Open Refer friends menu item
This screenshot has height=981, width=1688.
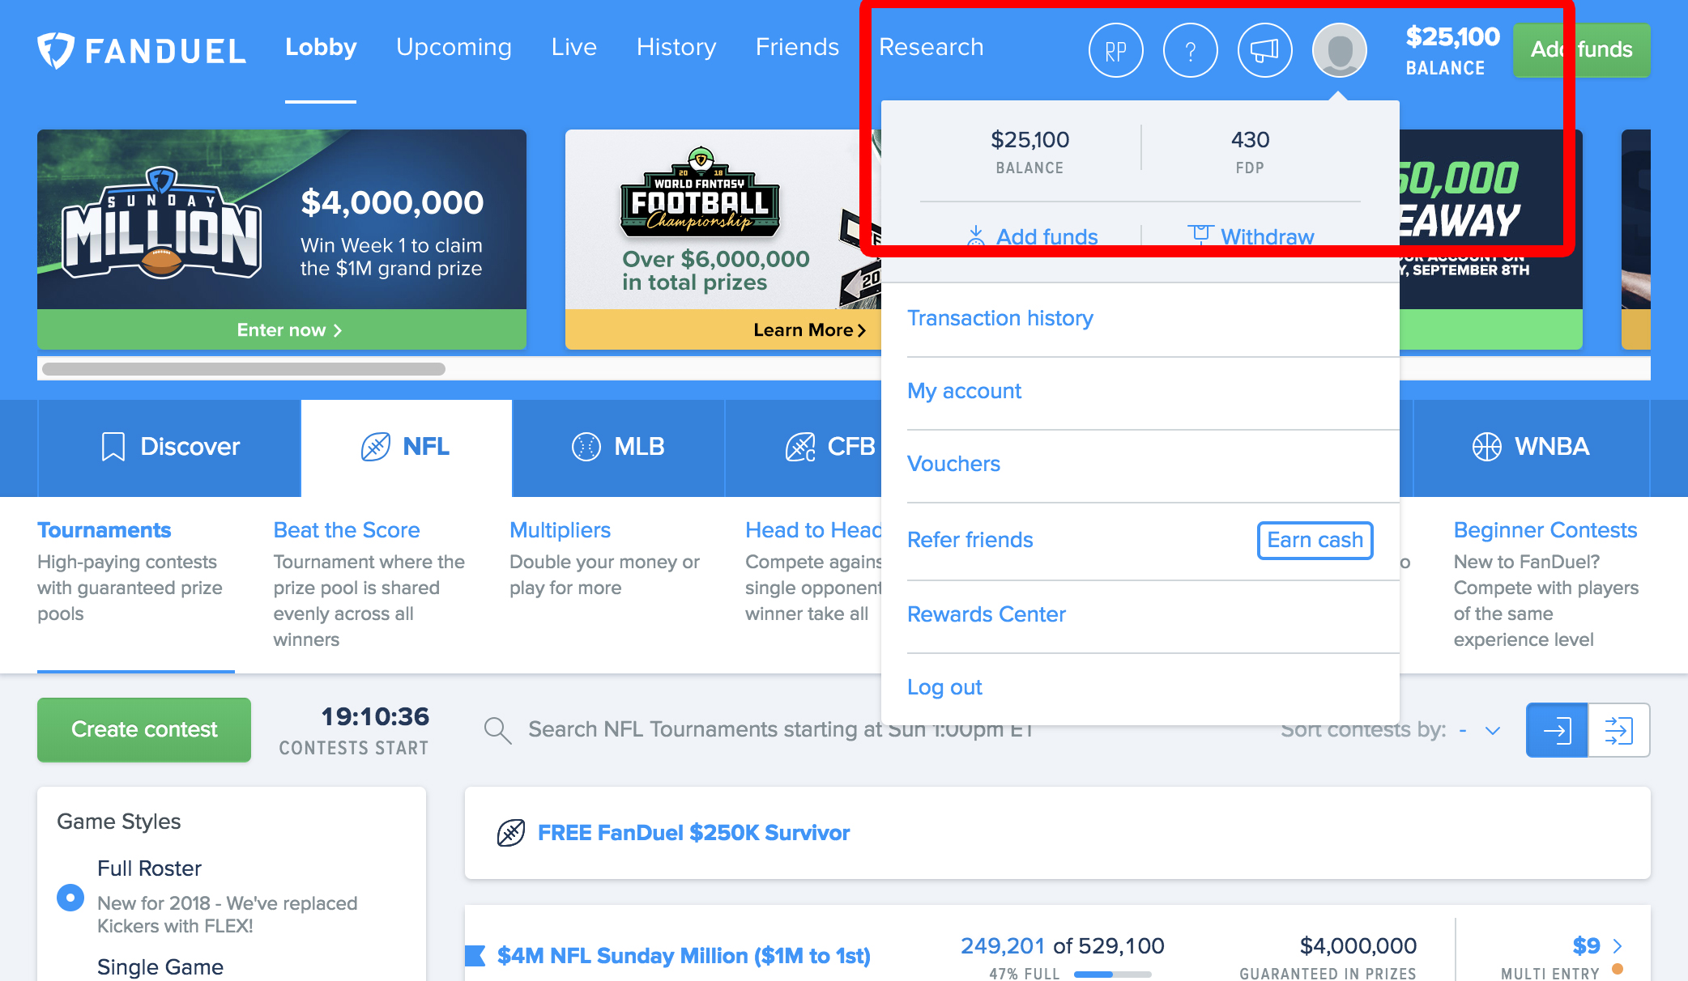pos(970,540)
